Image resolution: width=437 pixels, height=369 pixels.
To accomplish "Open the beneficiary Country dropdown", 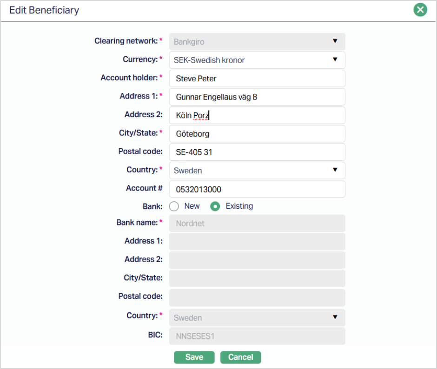I will (x=257, y=171).
